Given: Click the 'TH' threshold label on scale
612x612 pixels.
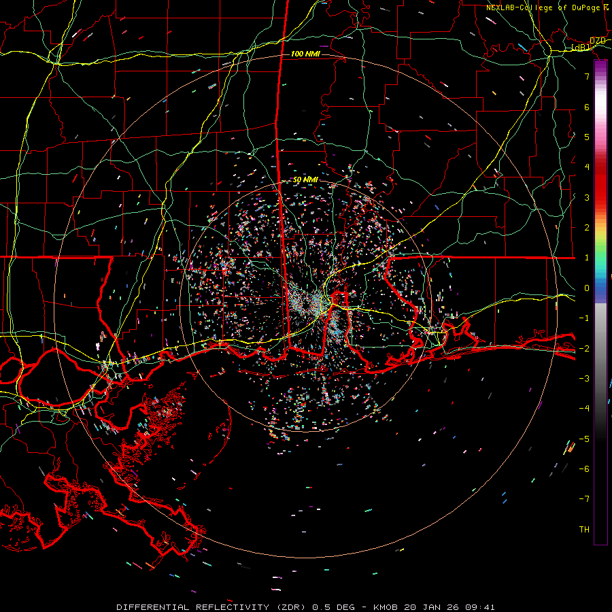Looking at the screenshot, I should coord(584,530).
